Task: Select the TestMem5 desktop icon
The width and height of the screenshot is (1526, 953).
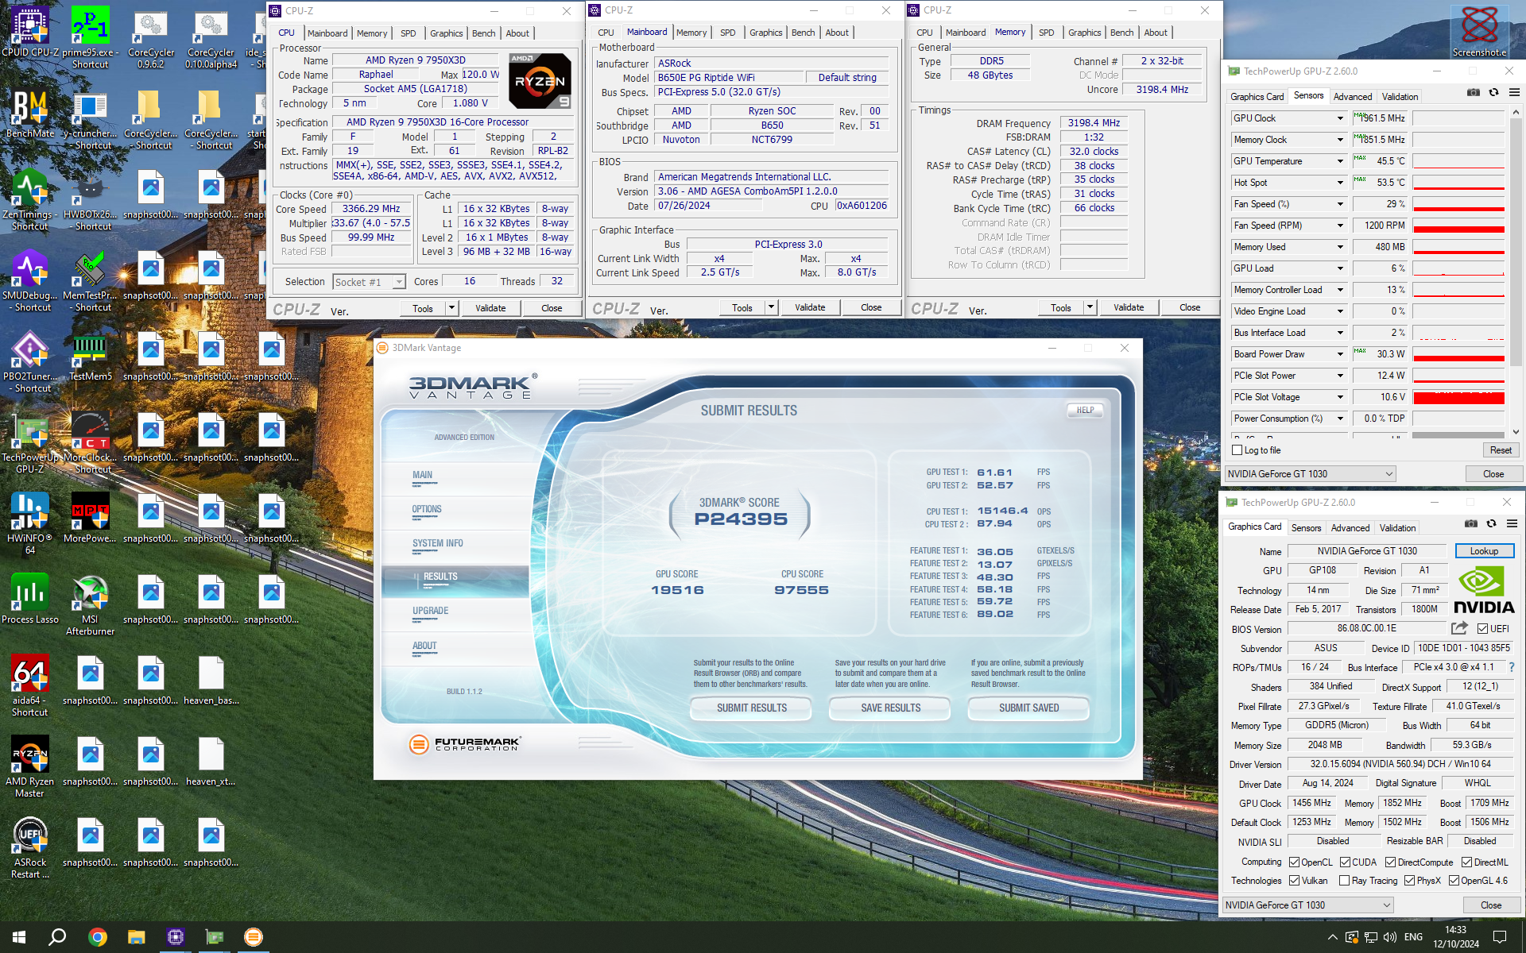Action: [x=90, y=356]
